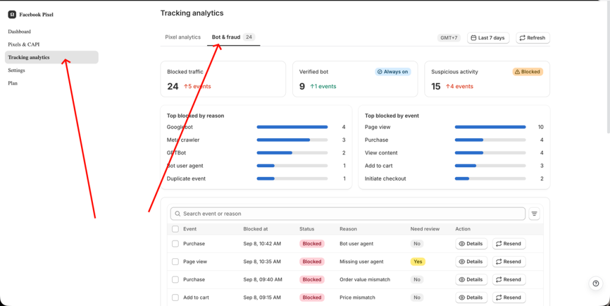Click the GPTBot reason label
The width and height of the screenshot is (610, 306).
(176, 153)
